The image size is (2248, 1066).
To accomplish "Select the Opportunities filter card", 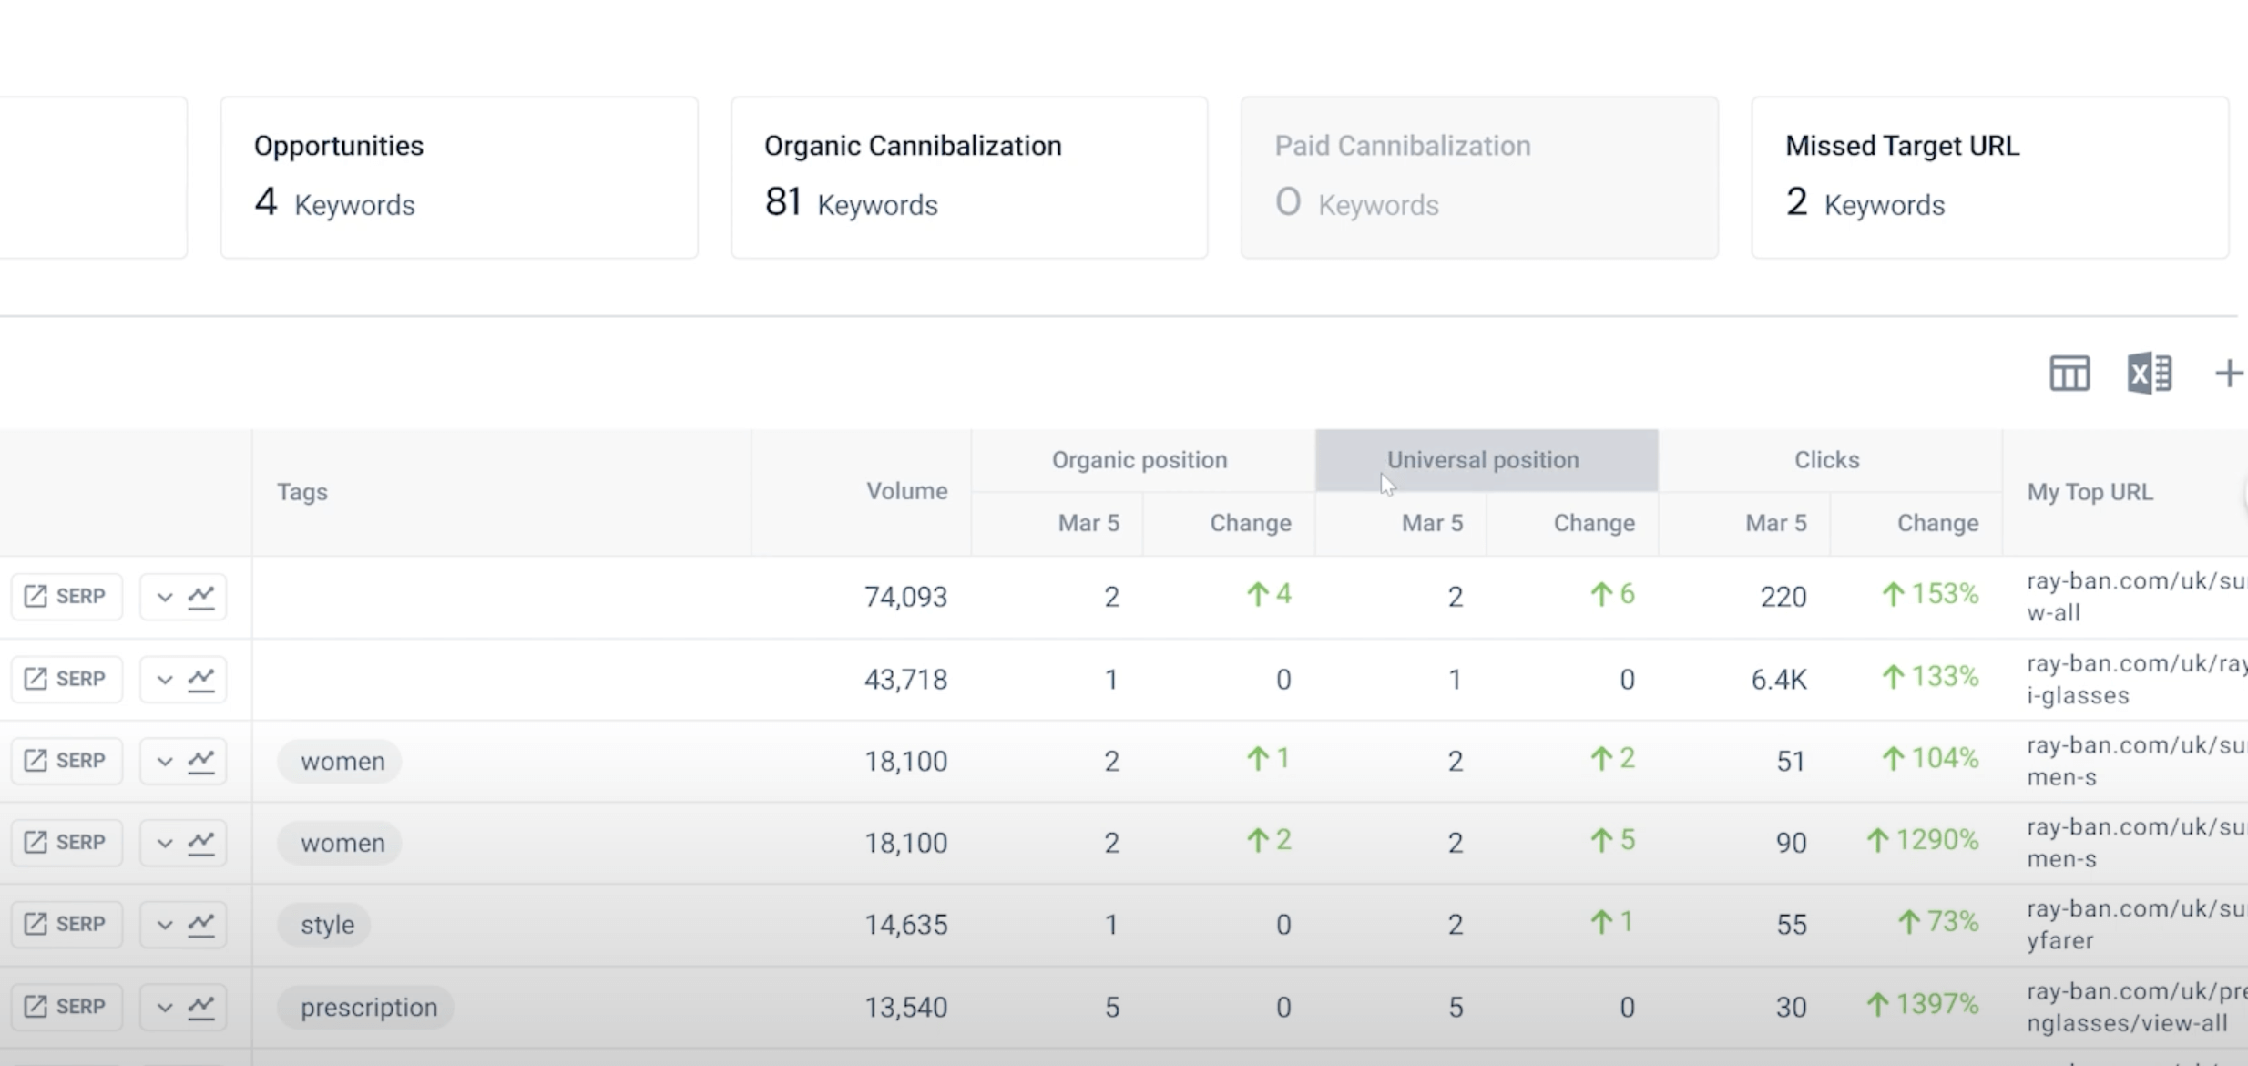I will click(459, 178).
